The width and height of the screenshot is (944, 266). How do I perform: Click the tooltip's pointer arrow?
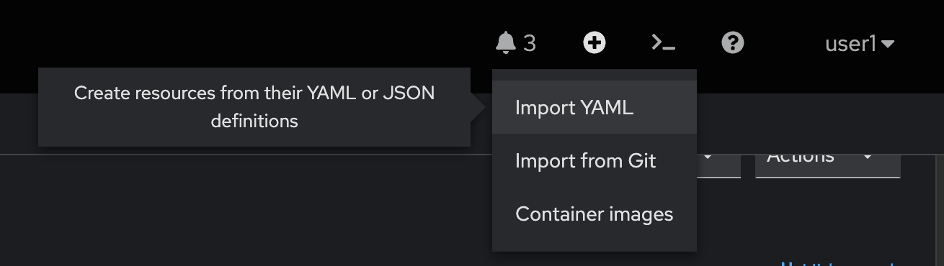(x=478, y=107)
